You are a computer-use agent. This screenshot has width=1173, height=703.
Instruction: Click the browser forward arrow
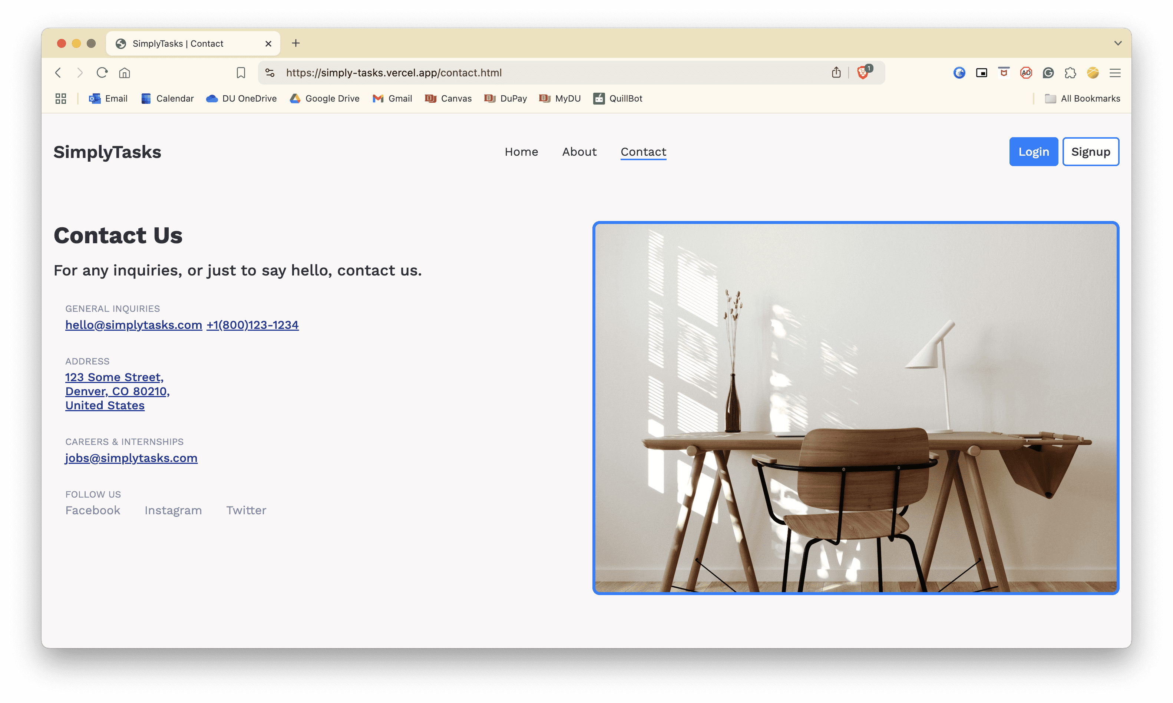(x=80, y=72)
